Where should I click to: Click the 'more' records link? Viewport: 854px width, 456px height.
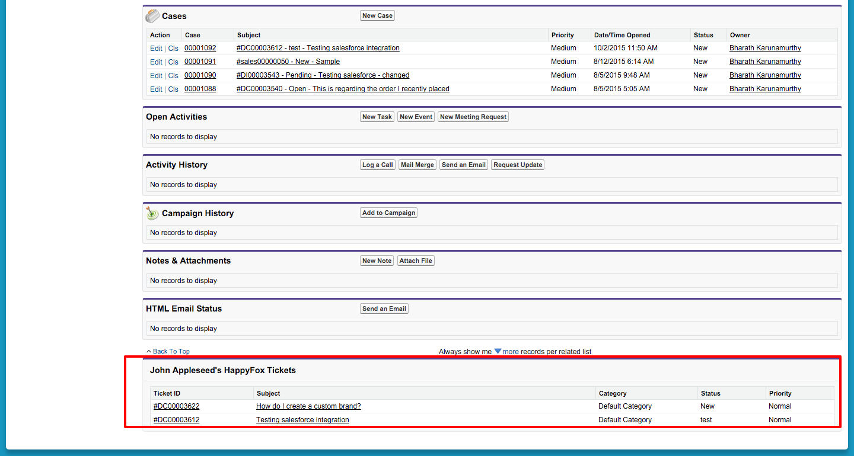pyautogui.click(x=511, y=352)
